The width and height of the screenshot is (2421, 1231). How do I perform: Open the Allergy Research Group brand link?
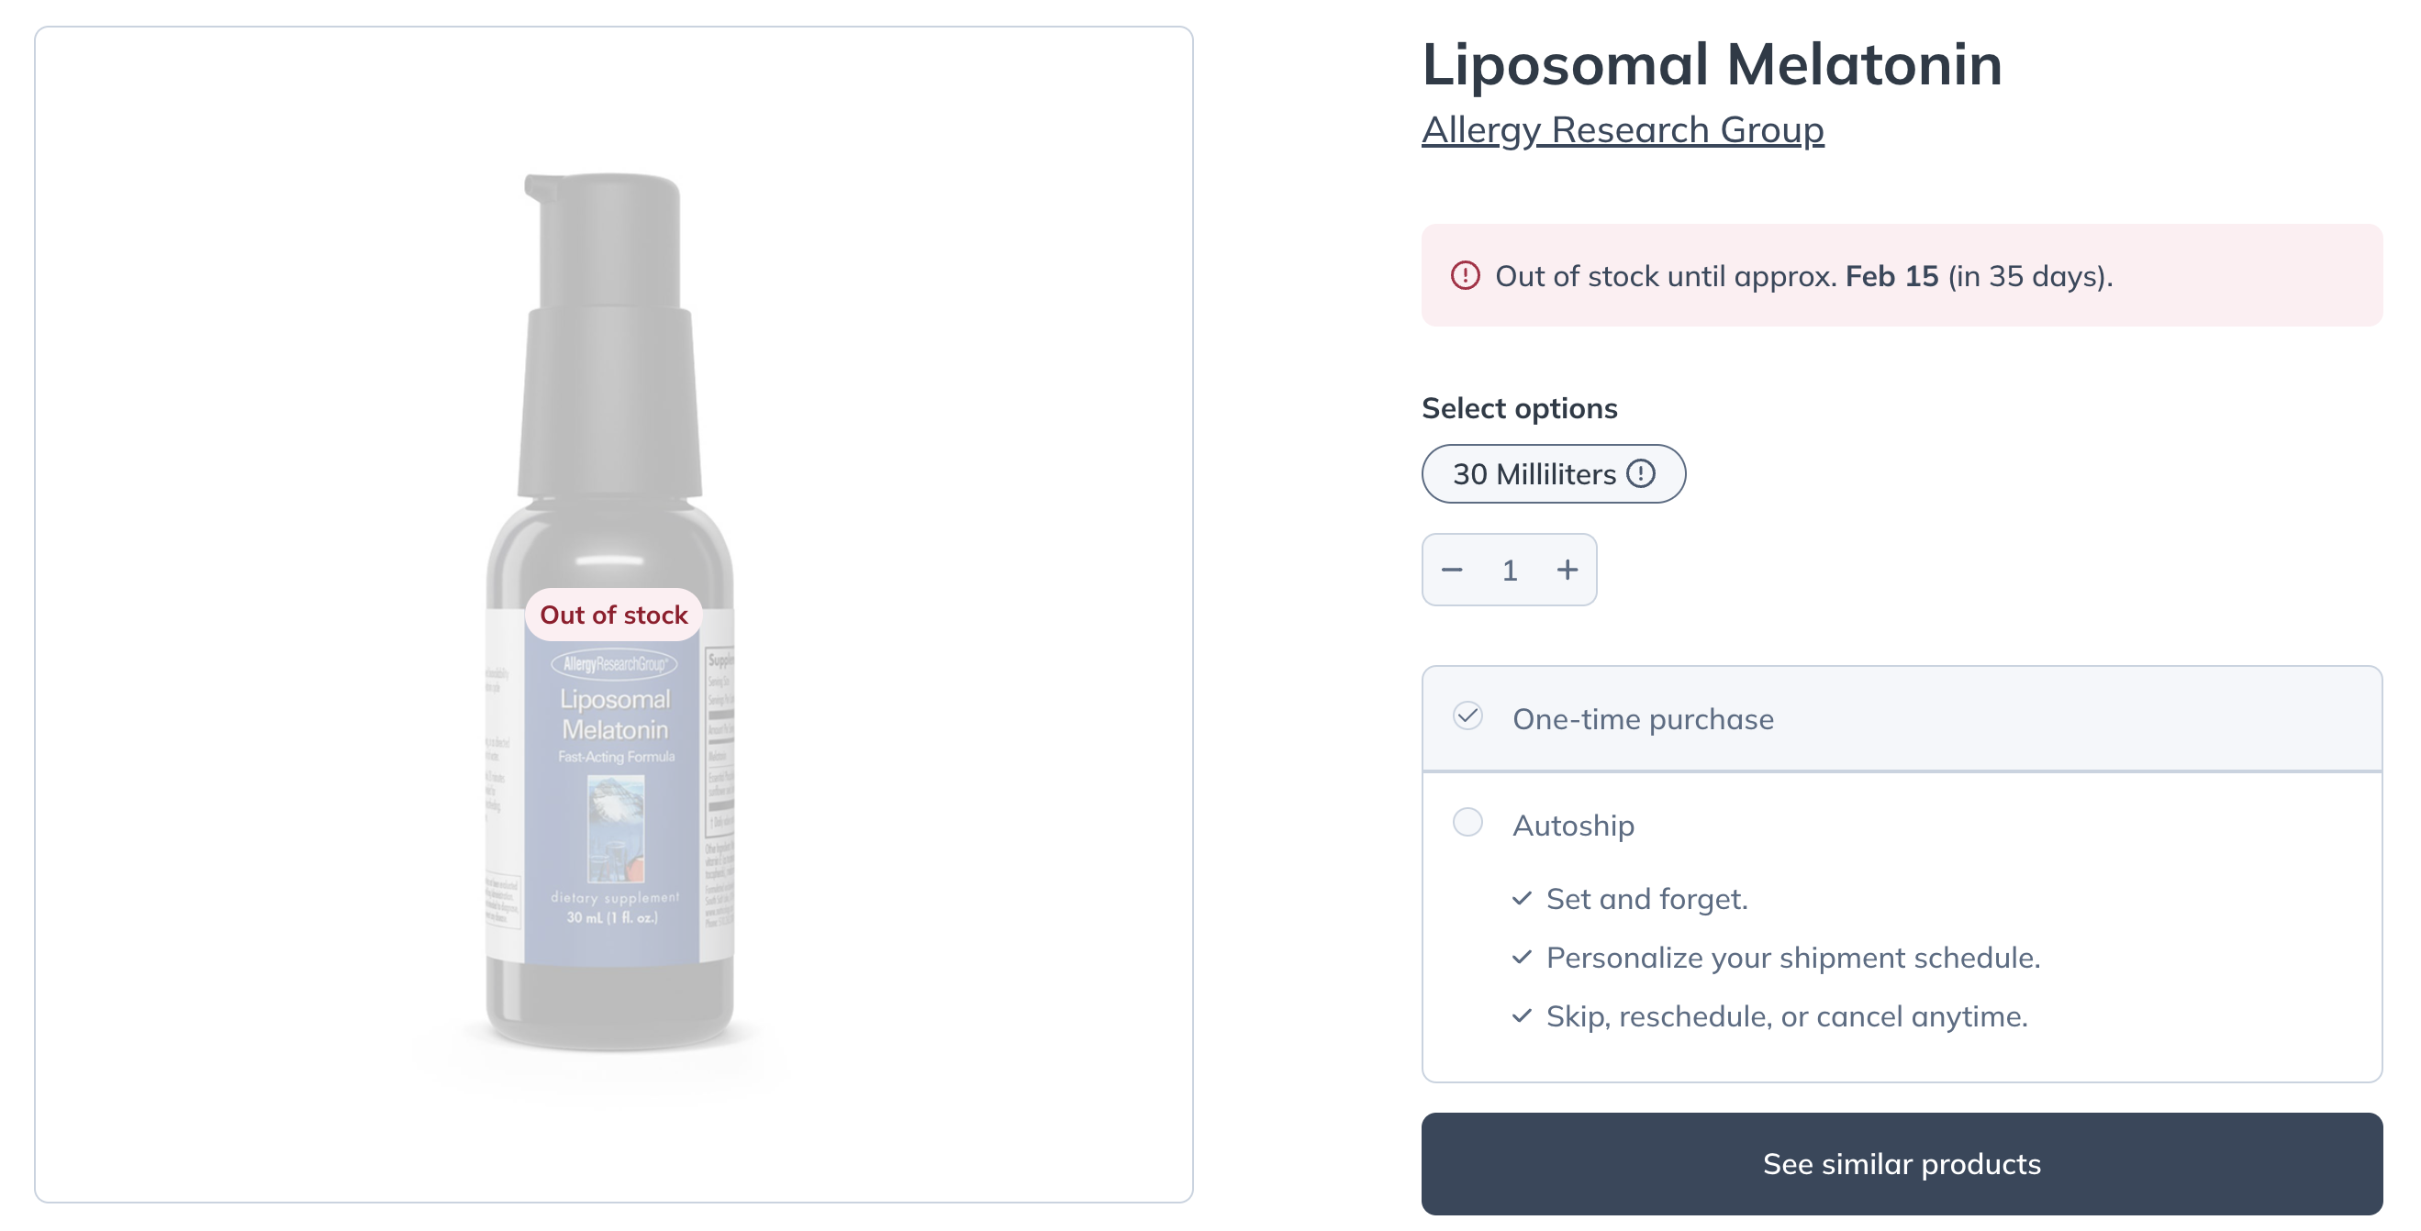tap(1623, 129)
